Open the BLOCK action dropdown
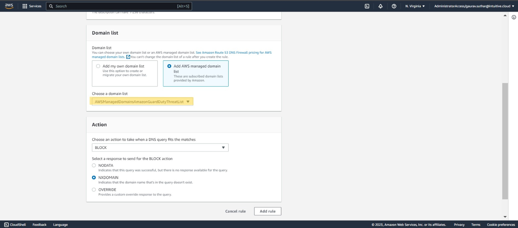The width and height of the screenshot is (518, 228). click(160, 148)
